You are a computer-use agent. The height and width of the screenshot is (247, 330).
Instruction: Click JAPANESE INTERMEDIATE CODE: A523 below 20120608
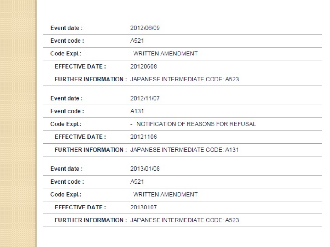(182, 80)
